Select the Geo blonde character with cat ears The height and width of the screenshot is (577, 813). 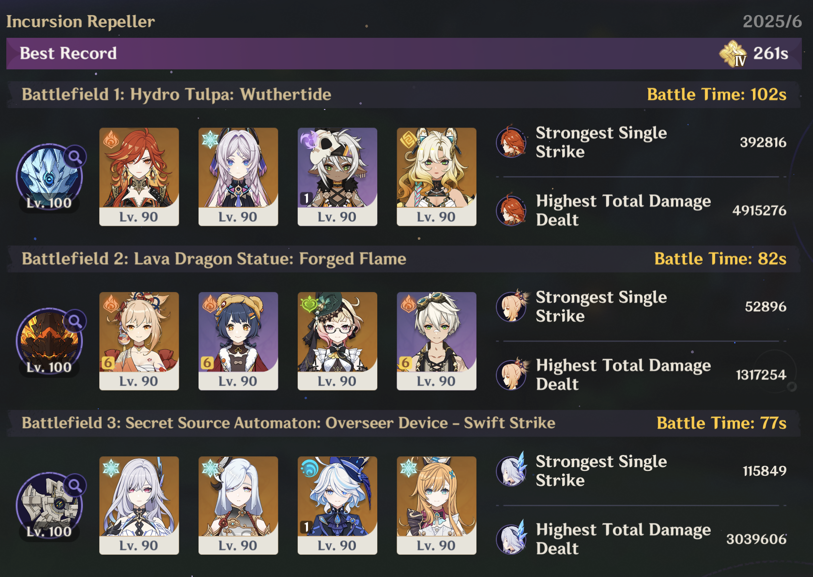click(436, 177)
